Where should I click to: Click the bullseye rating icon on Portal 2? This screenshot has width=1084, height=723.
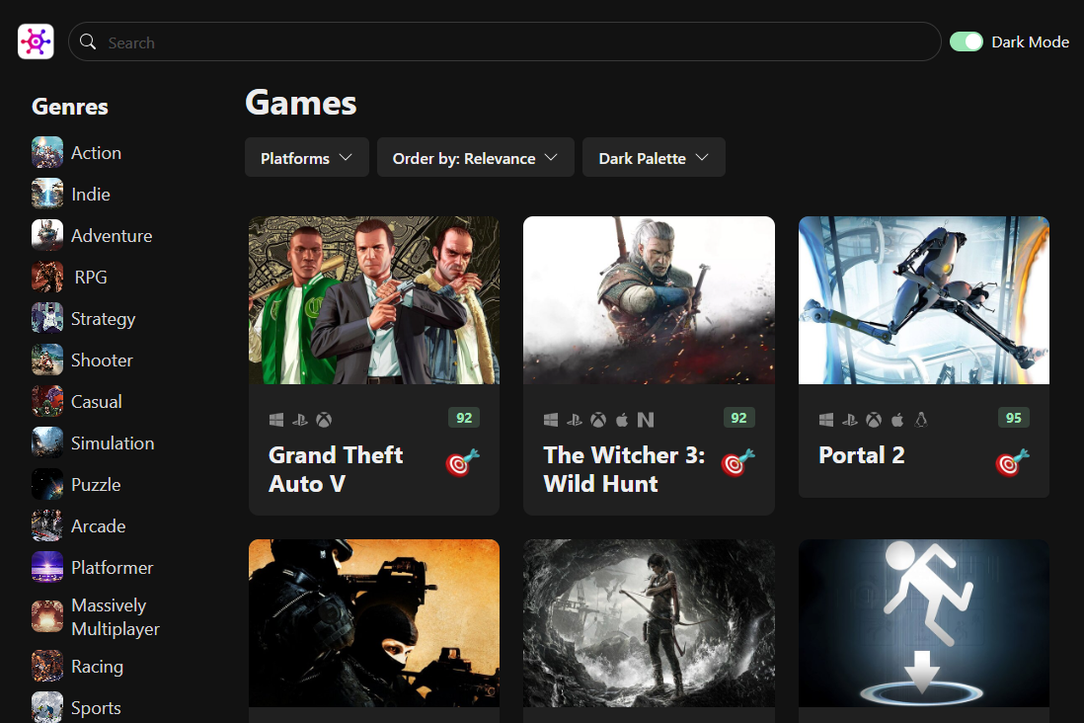coord(1012,463)
